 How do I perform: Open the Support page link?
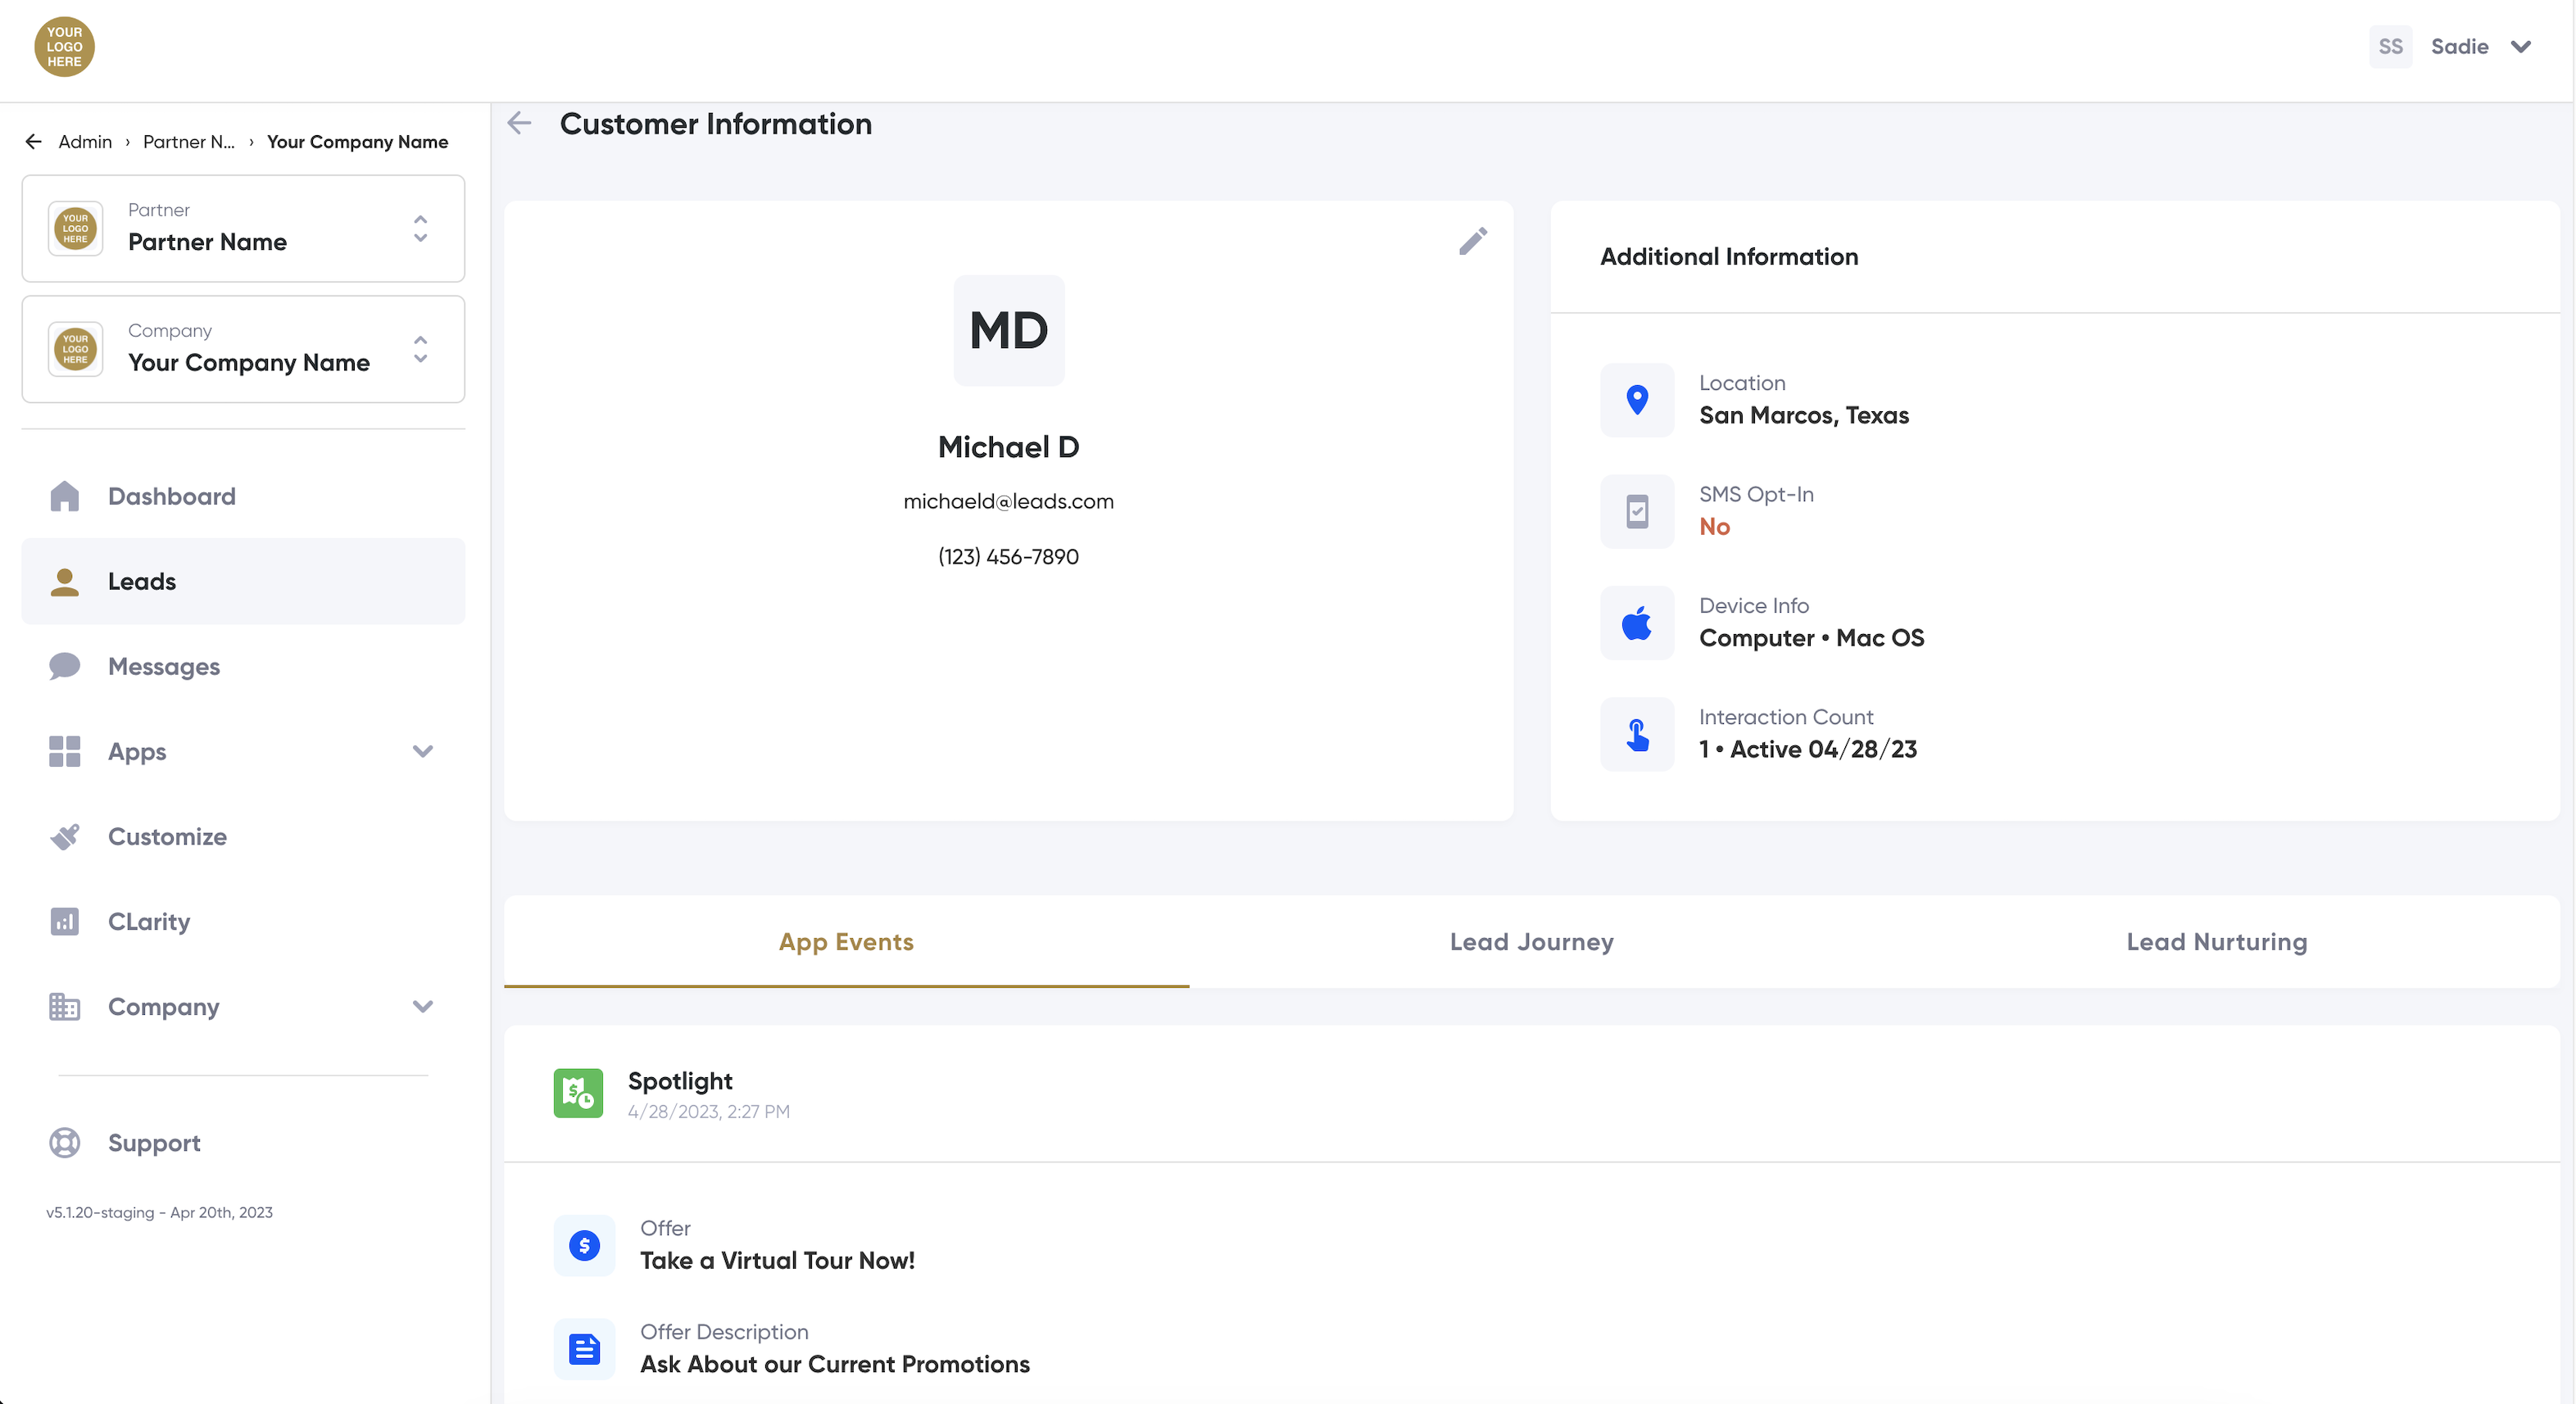(154, 1143)
